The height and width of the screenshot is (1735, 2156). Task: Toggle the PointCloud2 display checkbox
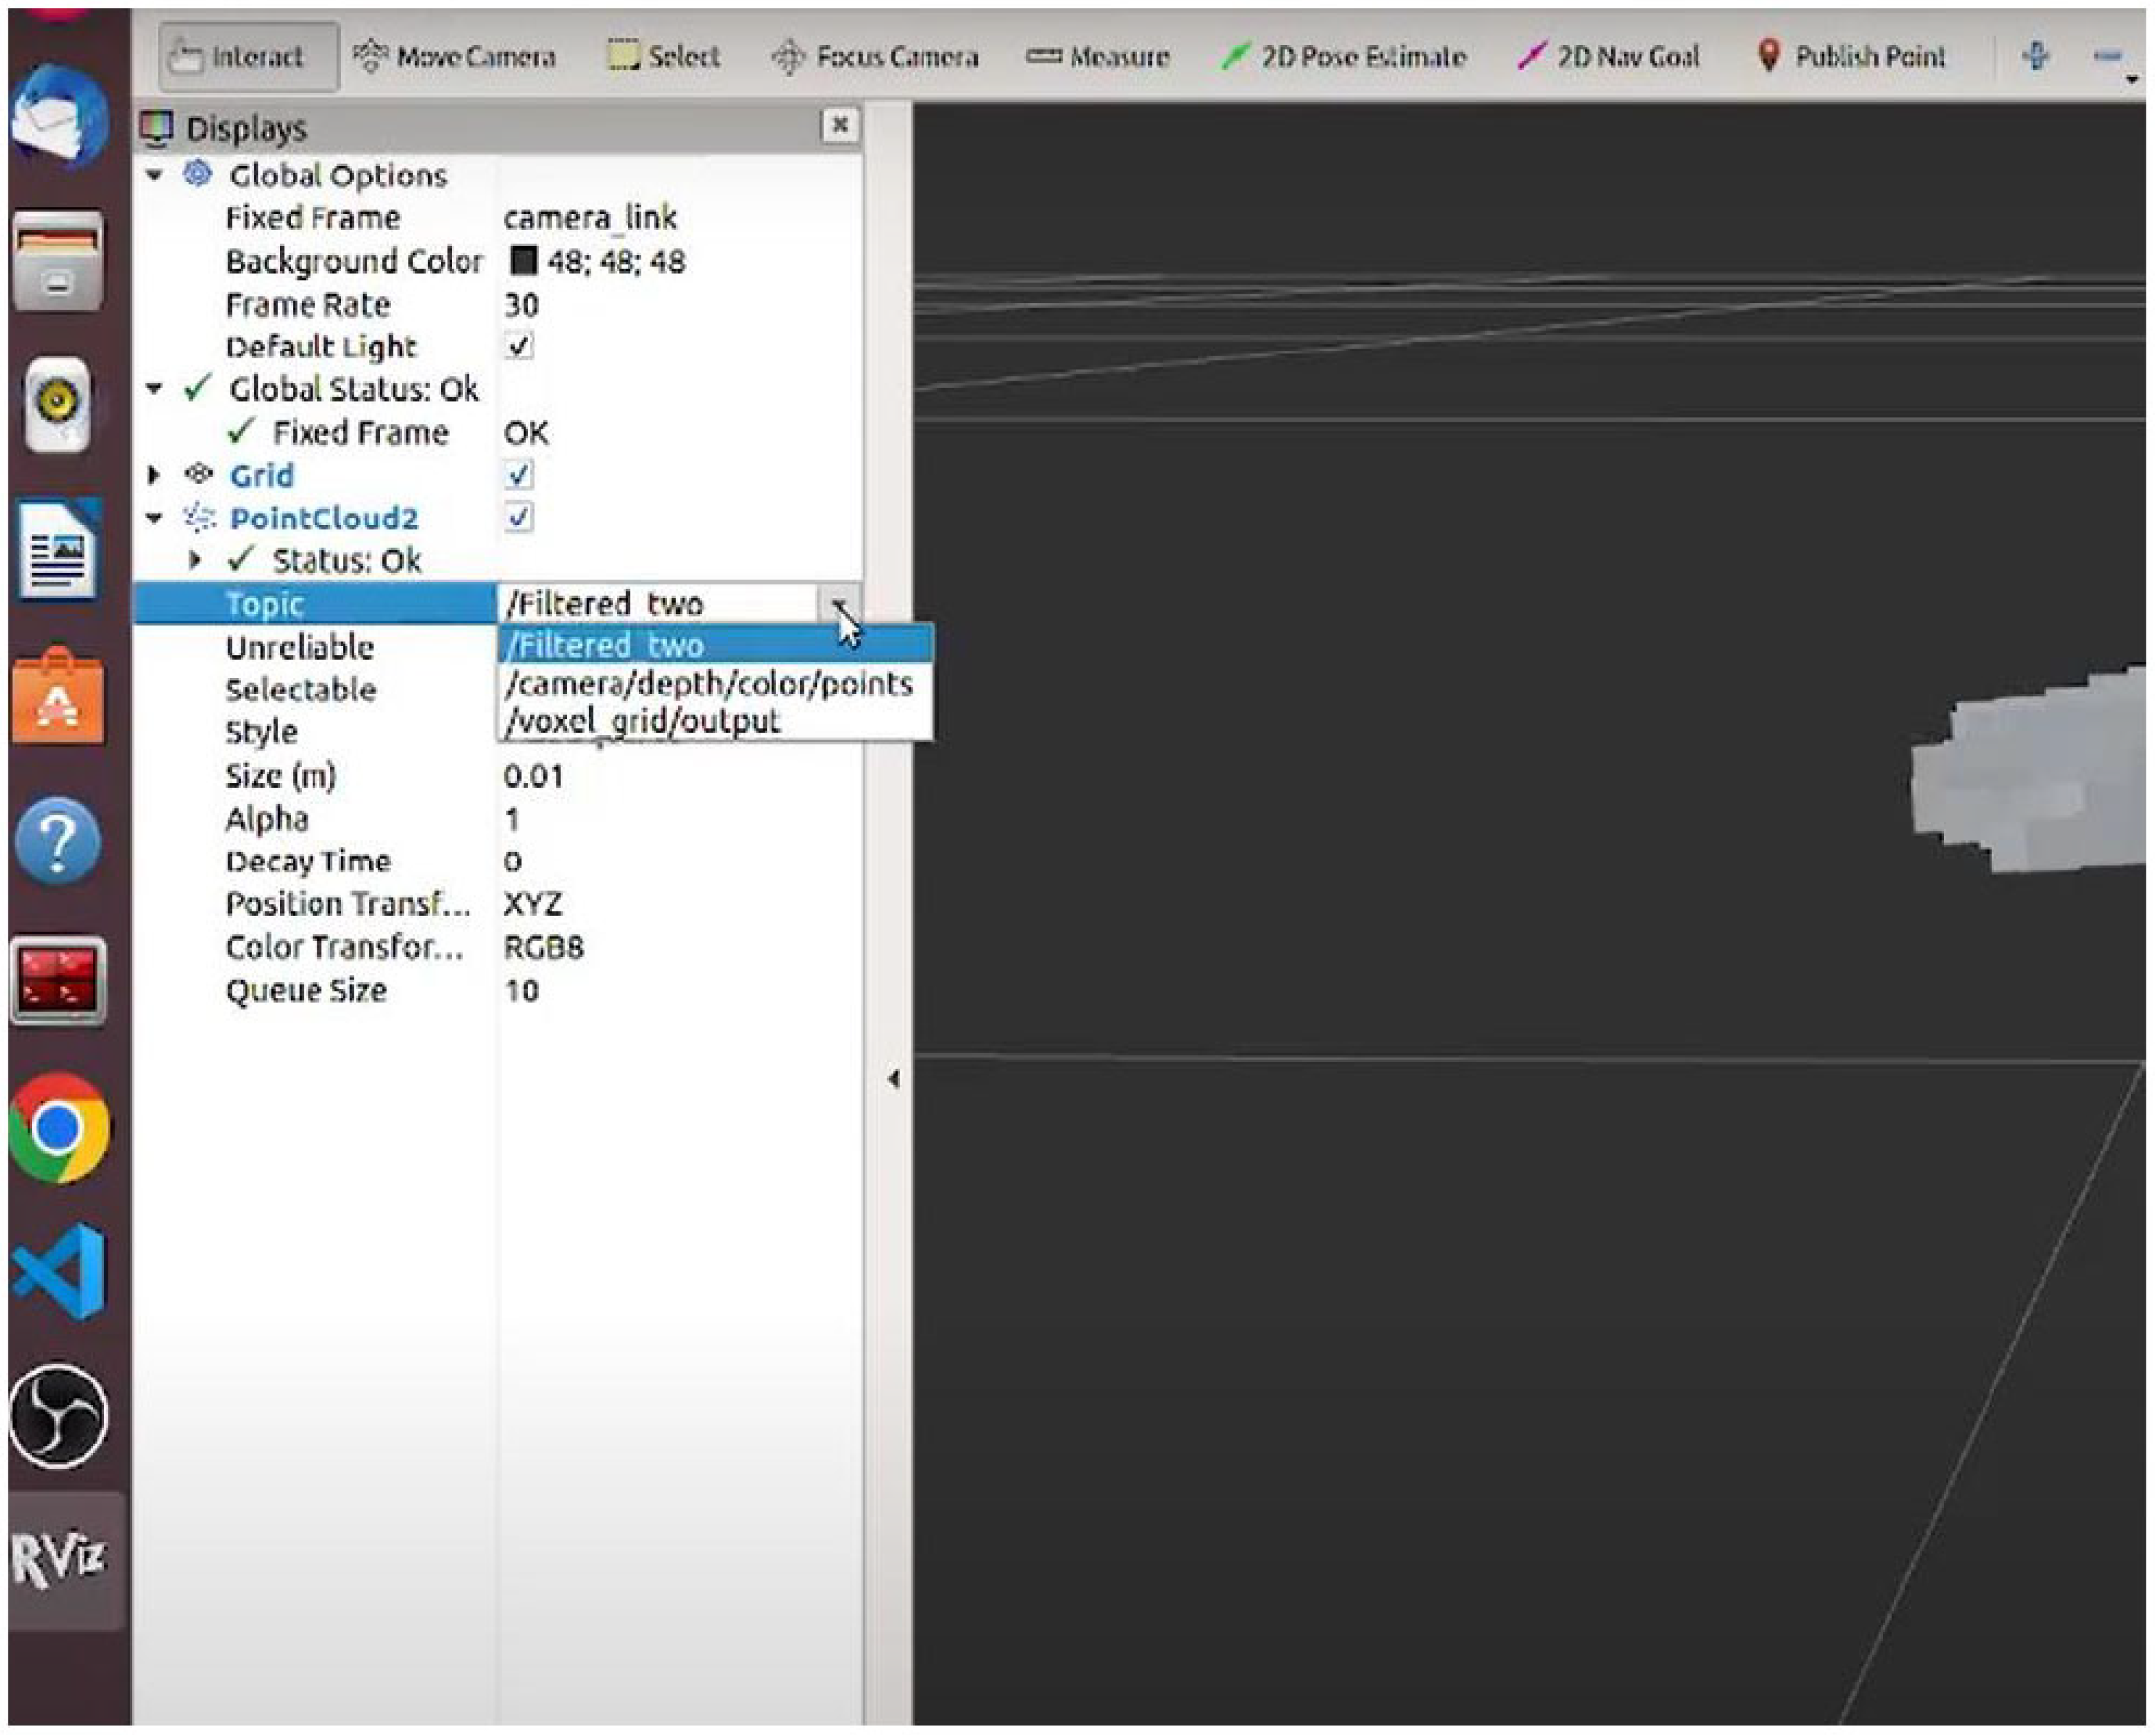pos(519,518)
